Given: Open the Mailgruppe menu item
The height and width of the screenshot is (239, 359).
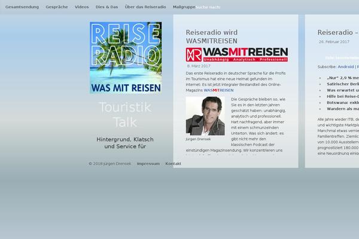Looking at the screenshot, I should click(x=184, y=7).
